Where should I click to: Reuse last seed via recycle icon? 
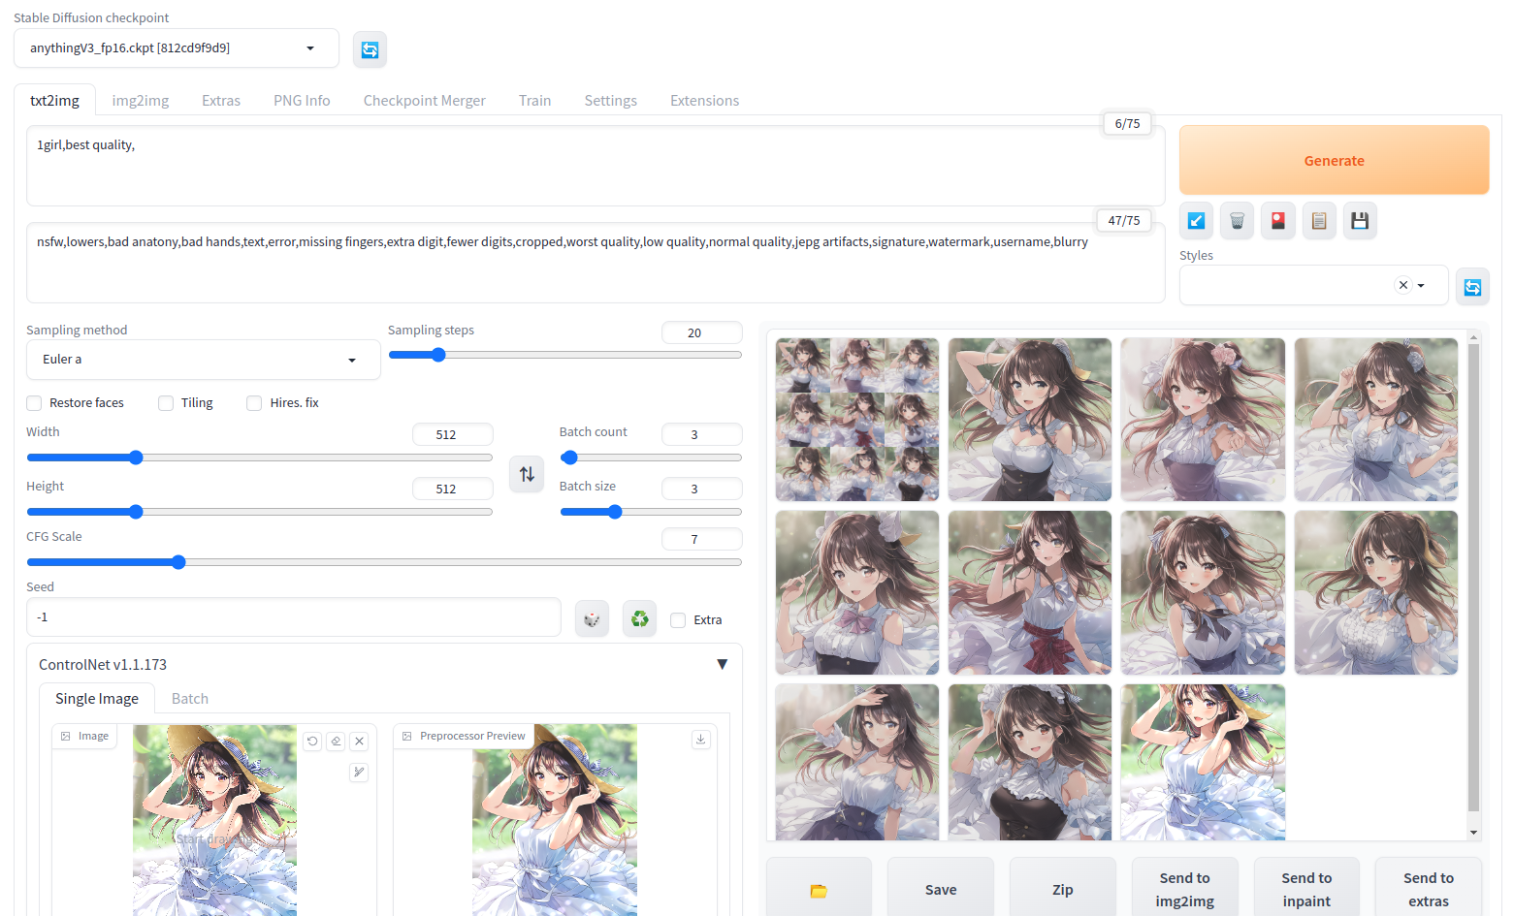(x=639, y=617)
